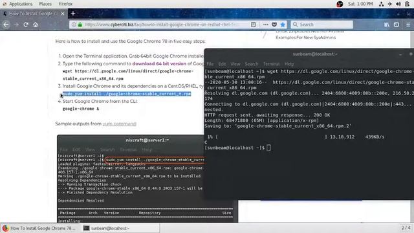
Task: Show site information icon in address bar
Action: click(74, 25)
